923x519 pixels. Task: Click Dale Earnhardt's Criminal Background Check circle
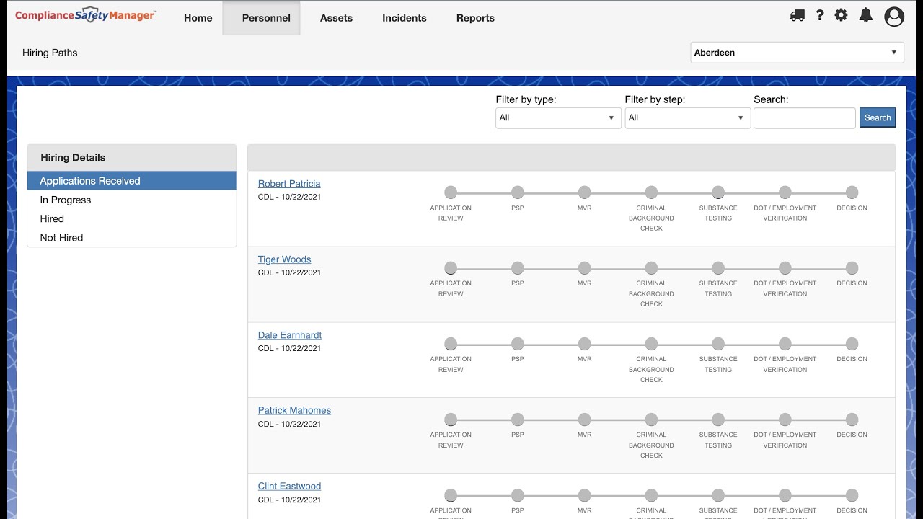[651, 344]
